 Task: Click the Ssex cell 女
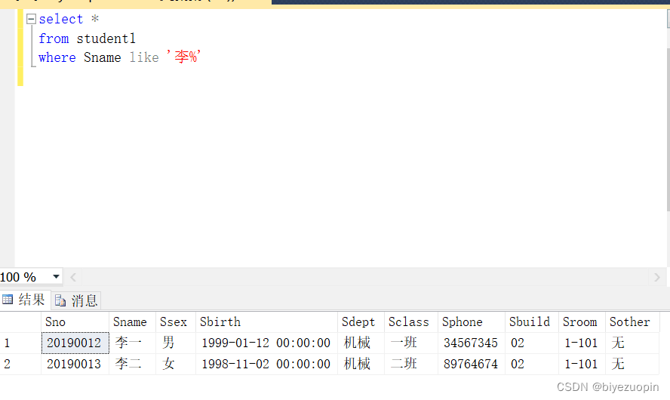tap(176, 364)
